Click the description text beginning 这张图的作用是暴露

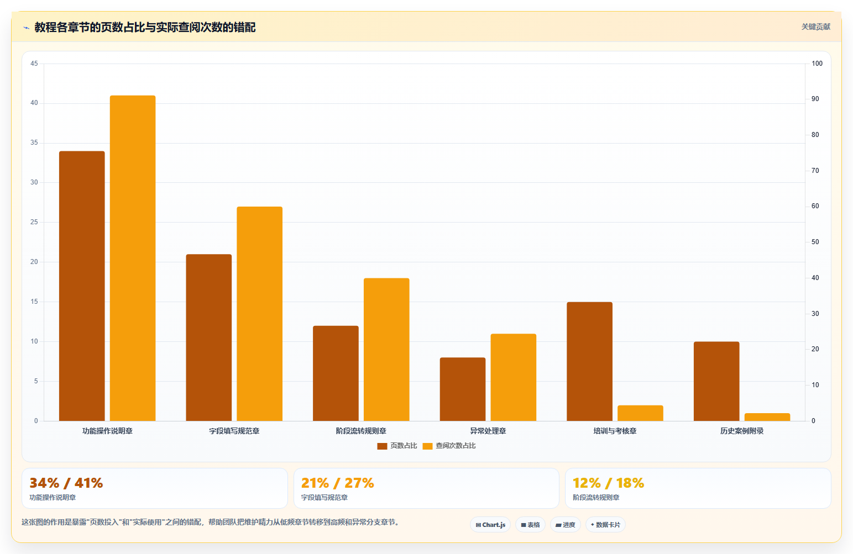click(x=211, y=522)
